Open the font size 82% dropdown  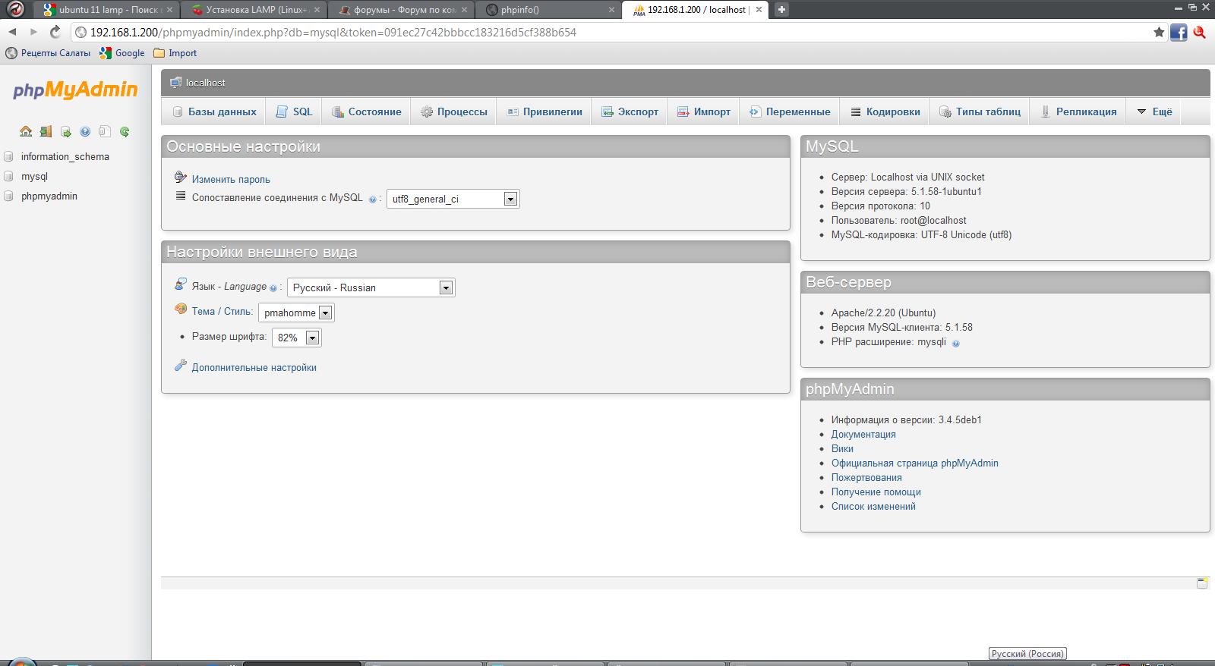click(296, 338)
